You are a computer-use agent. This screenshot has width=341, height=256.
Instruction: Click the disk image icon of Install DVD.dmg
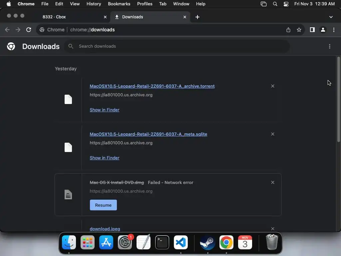pyautogui.click(x=68, y=194)
